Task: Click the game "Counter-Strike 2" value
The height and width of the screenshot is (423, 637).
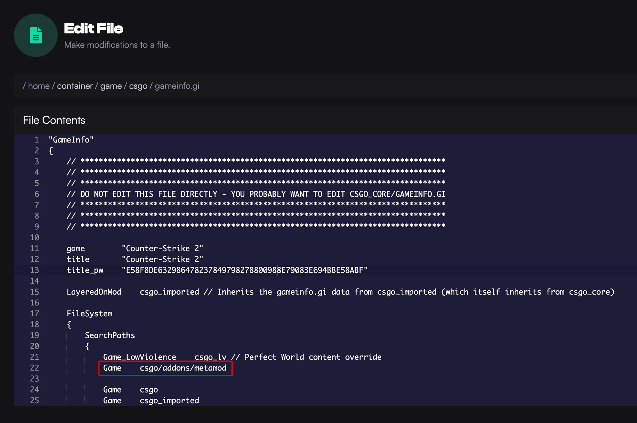Action: 162,249
